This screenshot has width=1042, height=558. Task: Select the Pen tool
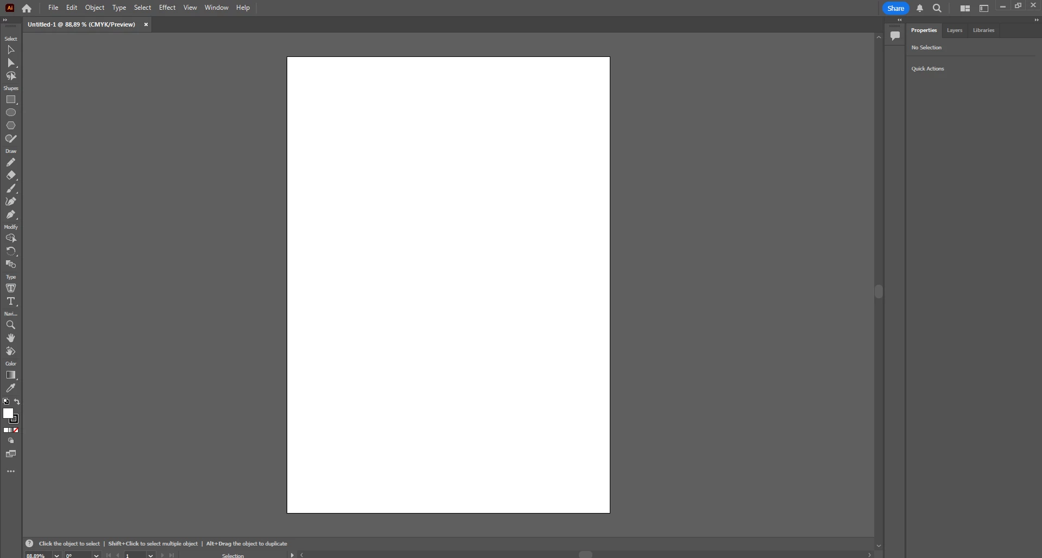11,215
